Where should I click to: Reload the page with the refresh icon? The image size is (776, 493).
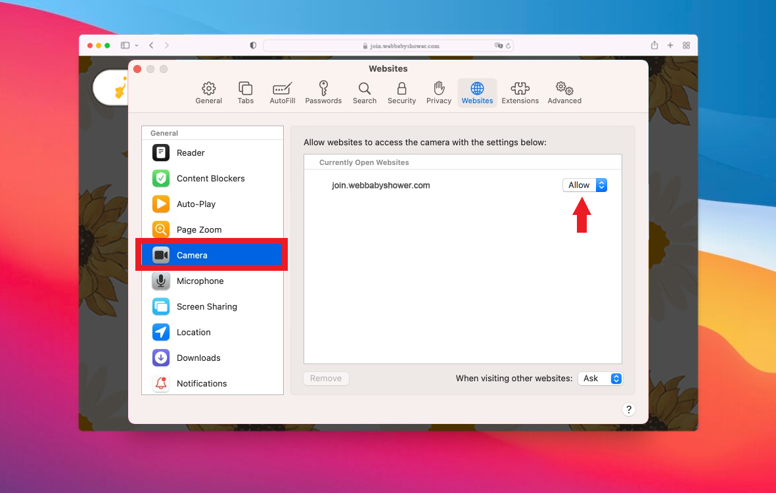[508, 45]
